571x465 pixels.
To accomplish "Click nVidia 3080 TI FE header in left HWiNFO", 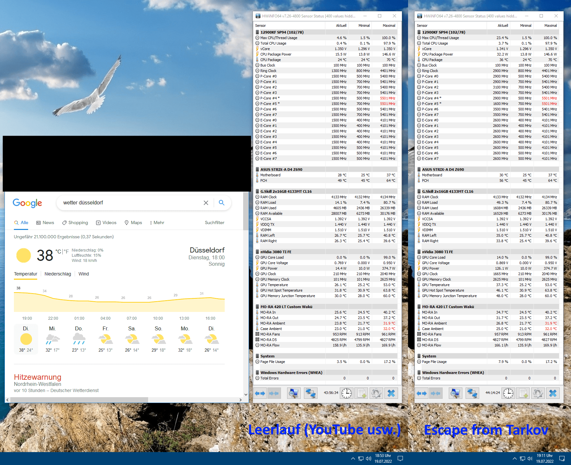I will (x=326, y=252).
